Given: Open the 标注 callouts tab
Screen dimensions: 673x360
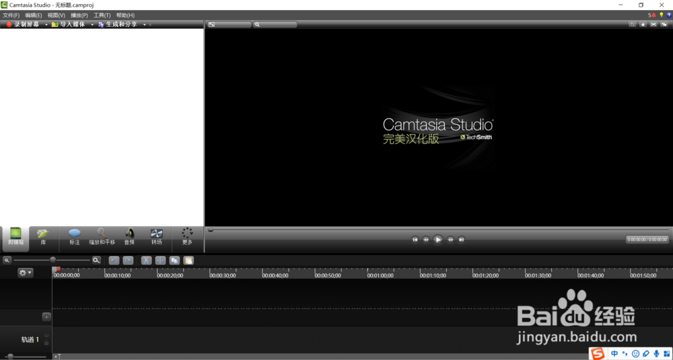Looking at the screenshot, I should click(x=75, y=237).
